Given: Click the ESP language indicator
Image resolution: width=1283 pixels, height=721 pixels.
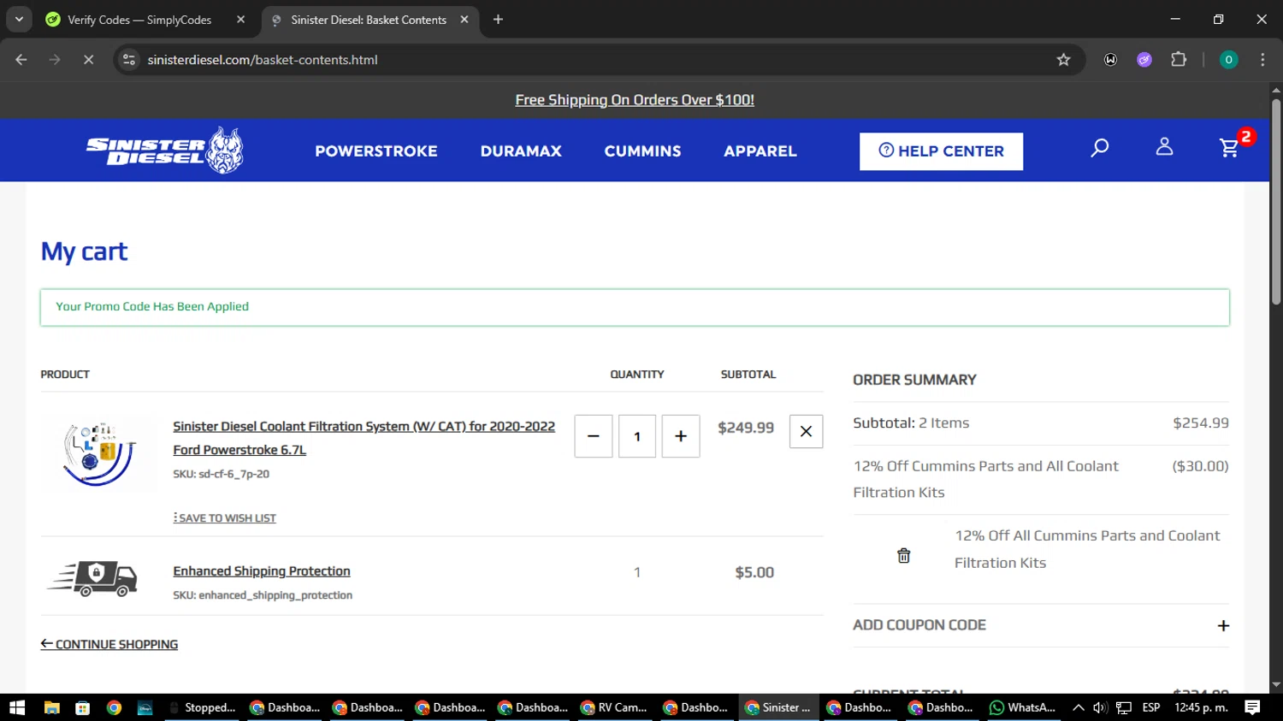Looking at the screenshot, I should coord(1151,707).
